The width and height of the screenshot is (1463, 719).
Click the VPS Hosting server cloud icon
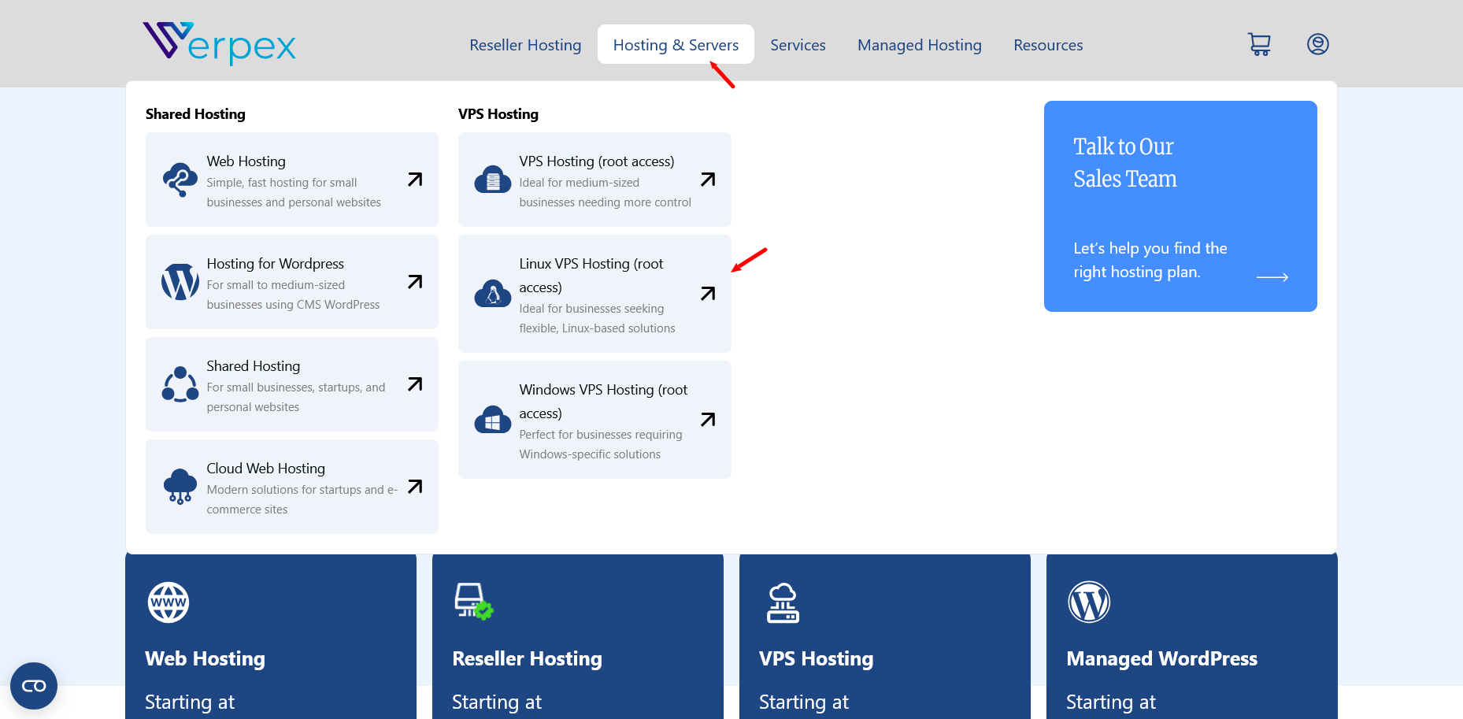pyautogui.click(x=493, y=180)
